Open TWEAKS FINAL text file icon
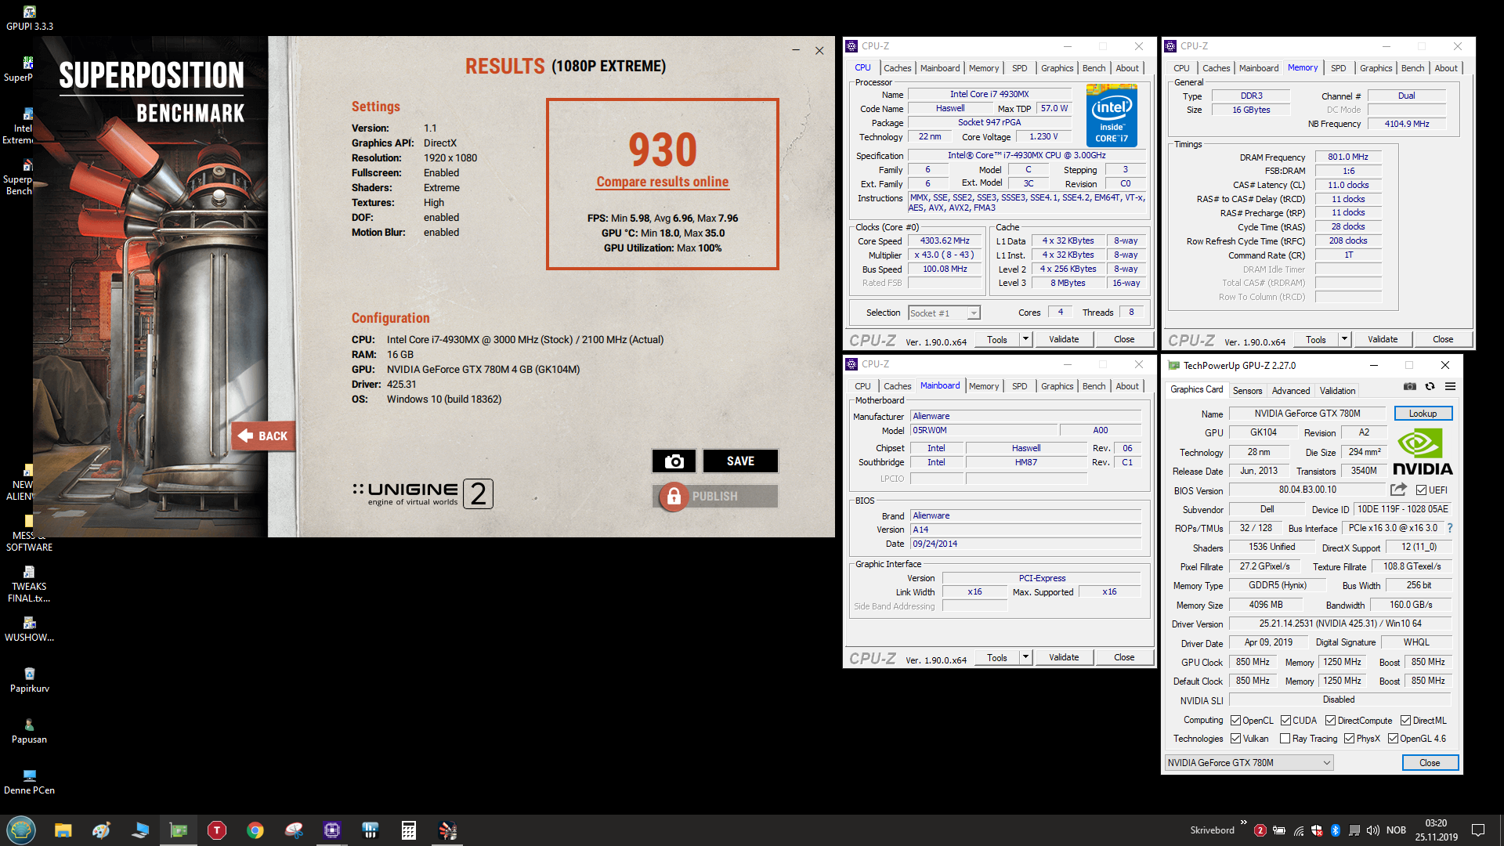 (29, 584)
